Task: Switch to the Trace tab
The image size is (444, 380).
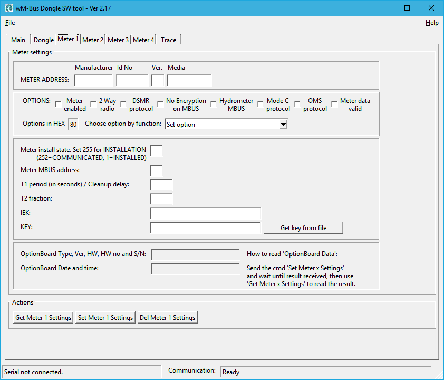Action: (x=169, y=40)
